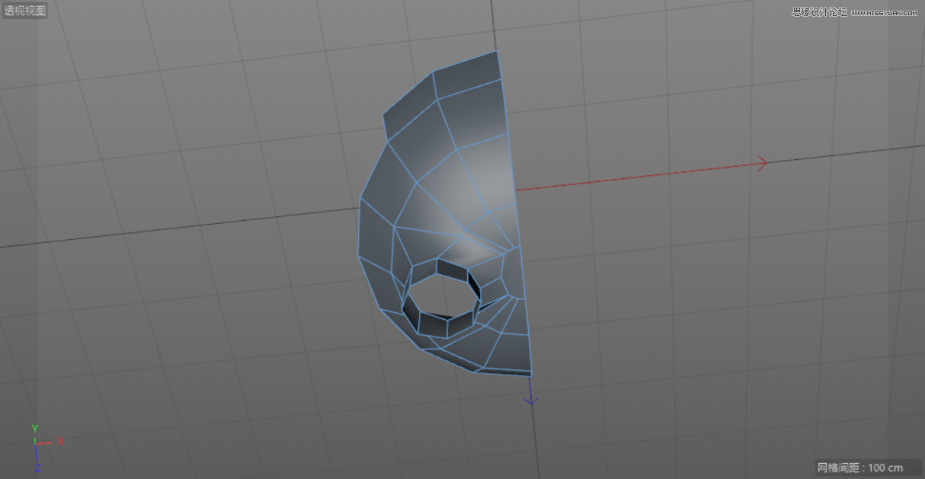The height and width of the screenshot is (479, 925).
Task: Click the arrowhead tip of the red axis
Action: 763,162
